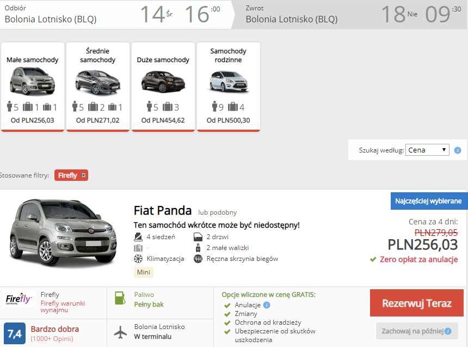
Task: Click the info icon beside Anulacje
Action: (x=267, y=305)
